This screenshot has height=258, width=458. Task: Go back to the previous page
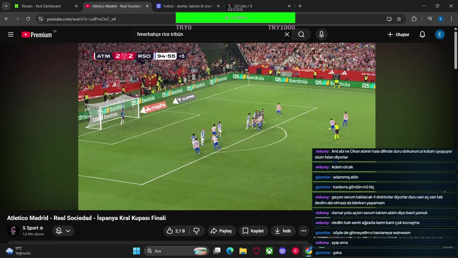point(6,19)
